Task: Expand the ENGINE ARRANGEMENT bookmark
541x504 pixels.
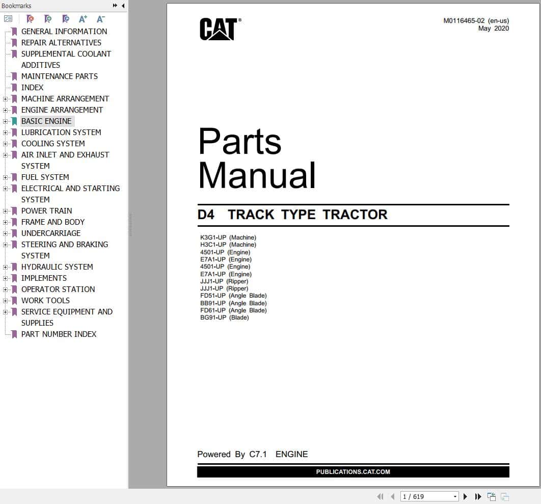Action: (x=5, y=110)
